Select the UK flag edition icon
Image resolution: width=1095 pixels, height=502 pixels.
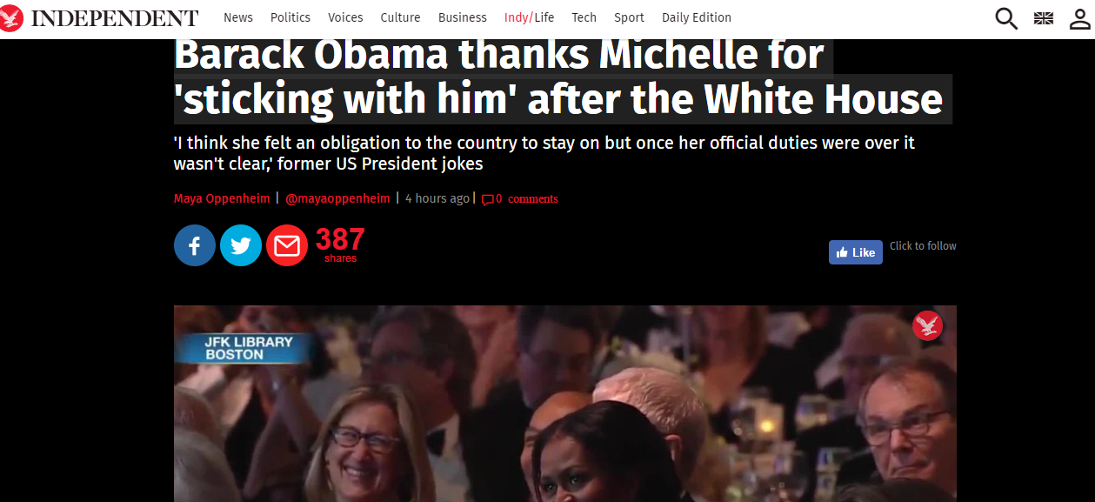click(1044, 18)
